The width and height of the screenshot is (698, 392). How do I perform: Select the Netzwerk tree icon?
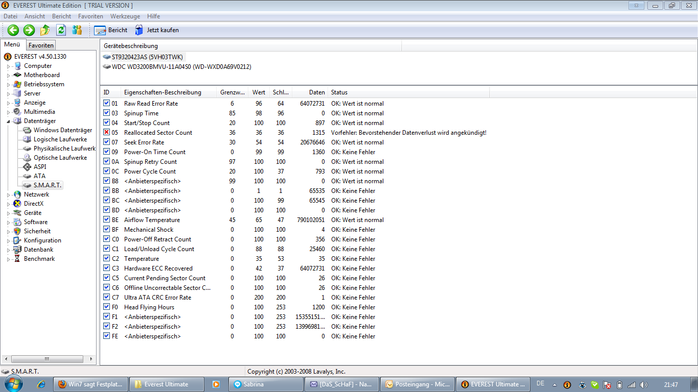tap(18, 194)
